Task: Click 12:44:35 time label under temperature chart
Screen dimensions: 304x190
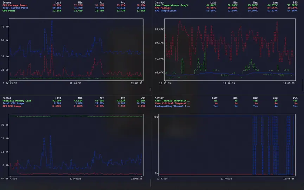Action: click(229, 83)
